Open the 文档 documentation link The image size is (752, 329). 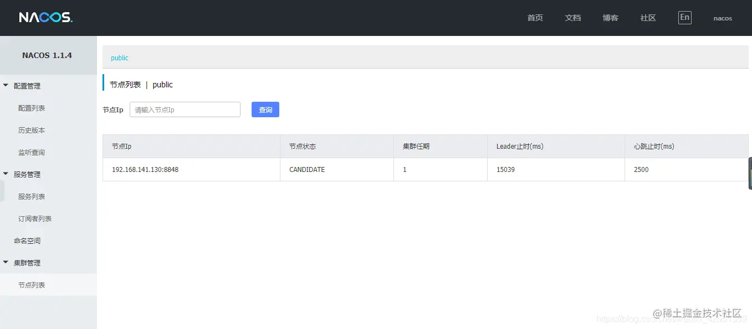[572, 18]
